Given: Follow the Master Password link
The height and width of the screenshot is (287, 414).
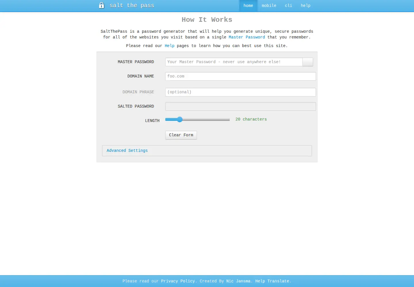Looking at the screenshot, I should pyautogui.click(x=247, y=37).
